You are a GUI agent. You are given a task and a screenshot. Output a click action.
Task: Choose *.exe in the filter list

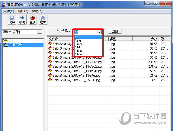[88, 44]
